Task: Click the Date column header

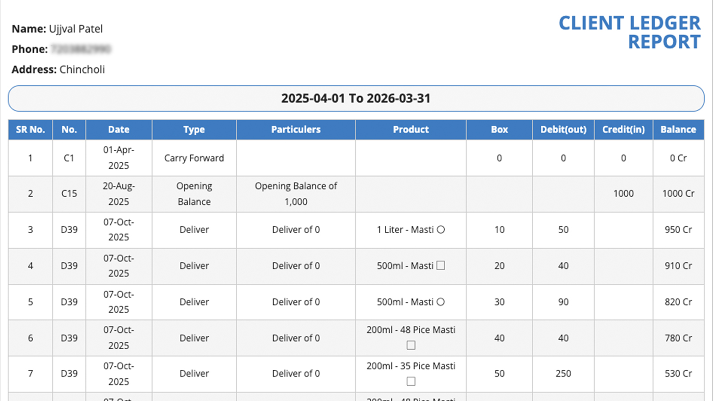Action: point(118,130)
